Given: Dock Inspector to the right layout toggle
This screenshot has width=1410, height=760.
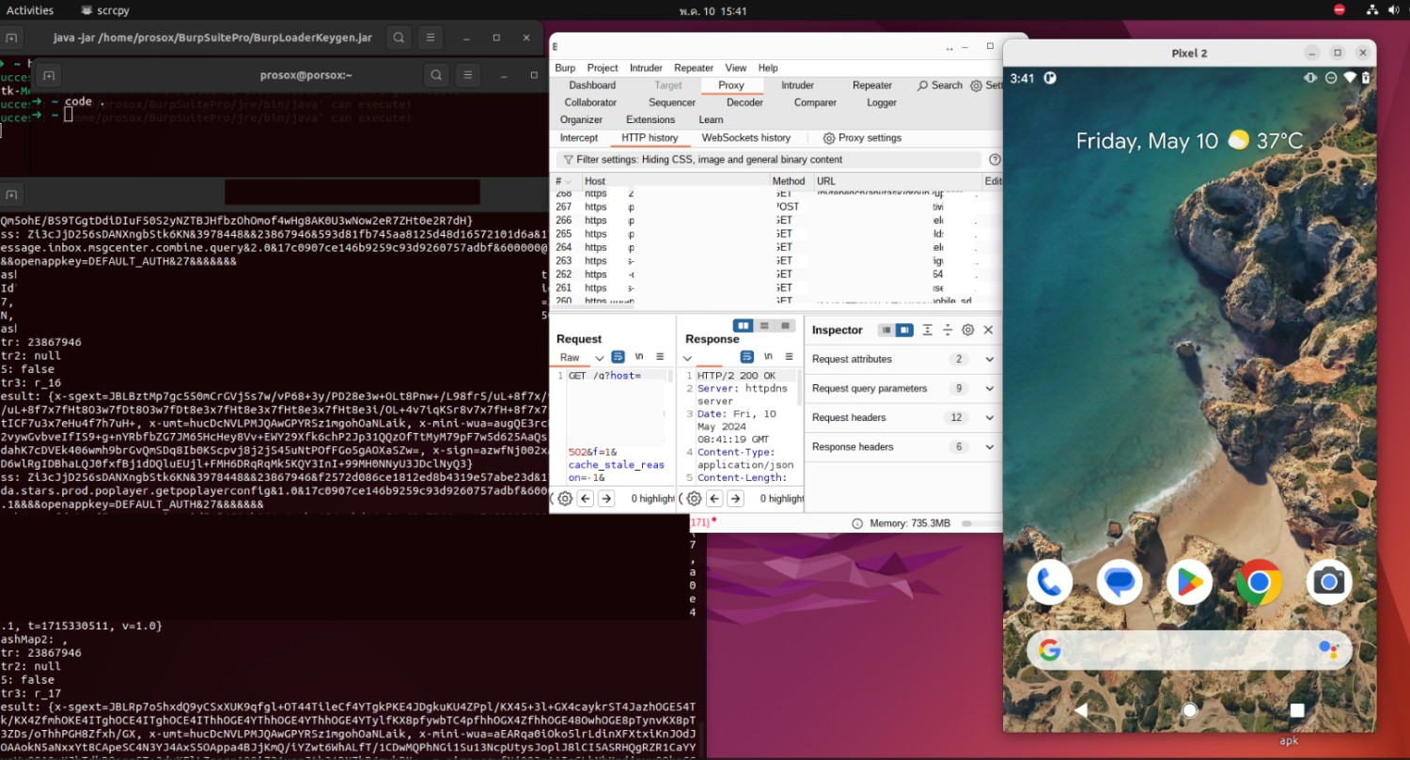Looking at the screenshot, I should [903, 330].
